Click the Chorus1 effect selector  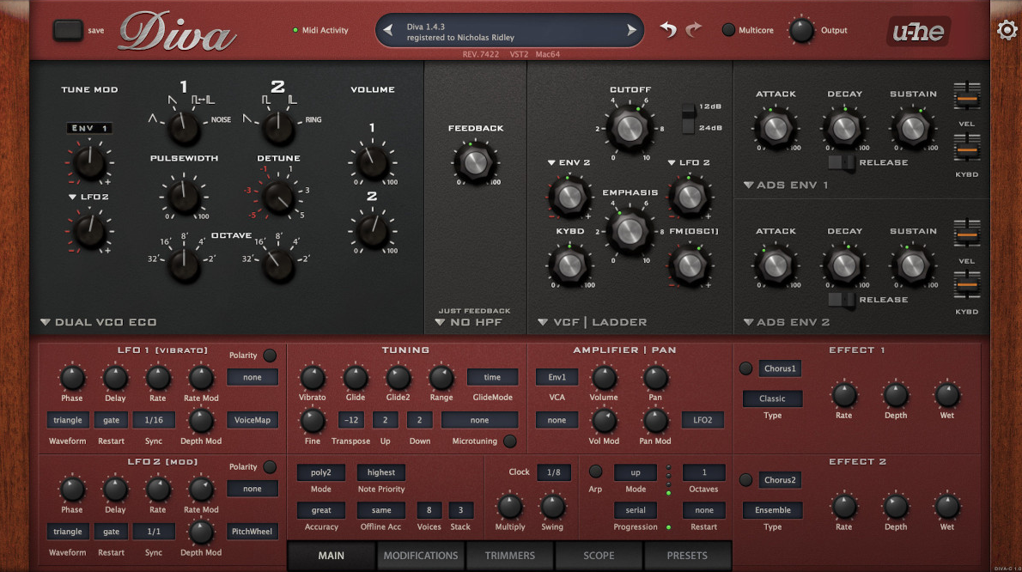tap(780, 368)
